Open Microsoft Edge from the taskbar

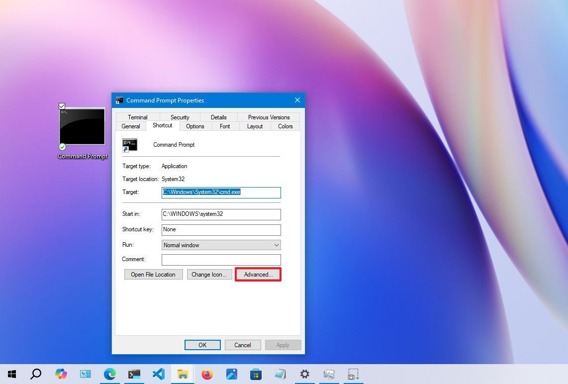point(110,374)
